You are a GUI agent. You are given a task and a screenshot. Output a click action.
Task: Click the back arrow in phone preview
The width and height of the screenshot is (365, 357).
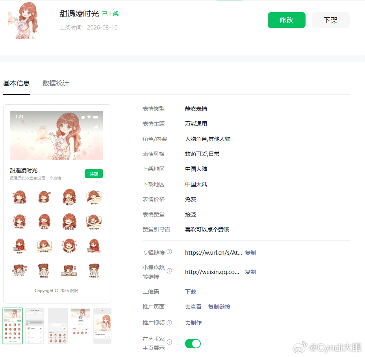click(x=15, y=127)
